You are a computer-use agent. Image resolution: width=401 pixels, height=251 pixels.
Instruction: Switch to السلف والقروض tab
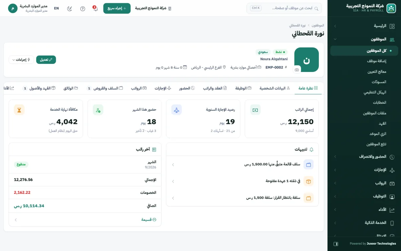105,88
